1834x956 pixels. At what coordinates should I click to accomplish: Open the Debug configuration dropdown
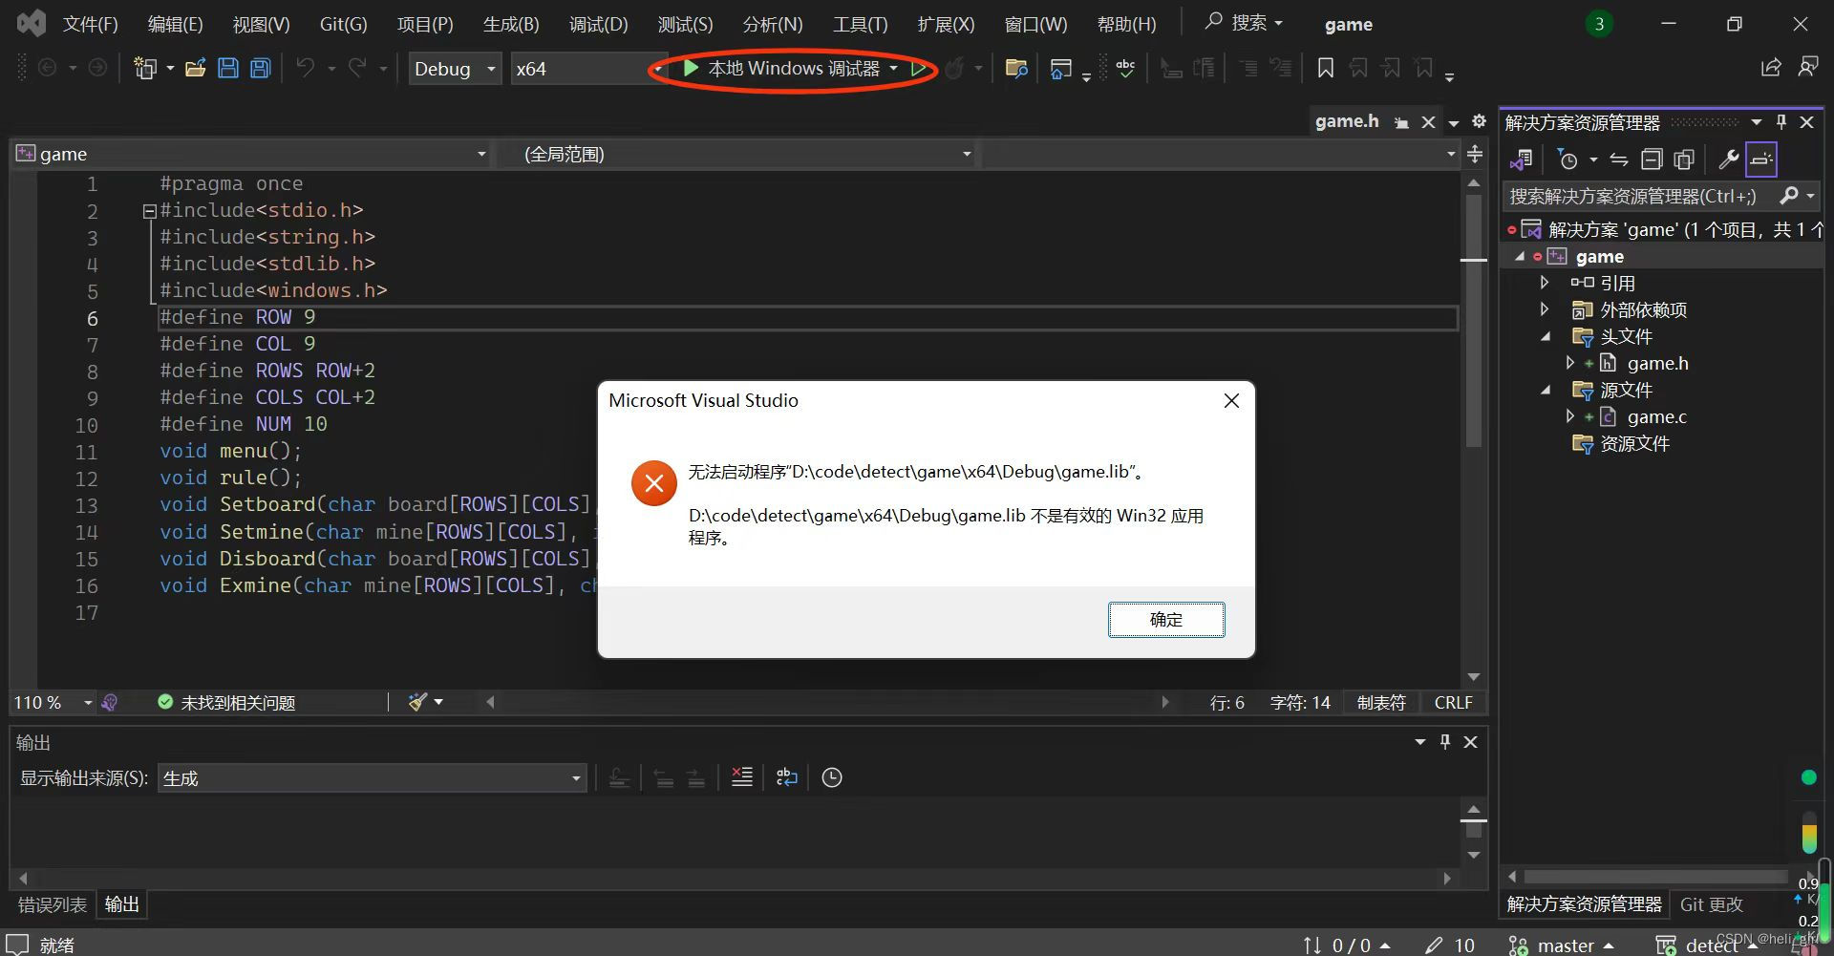coord(455,68)
